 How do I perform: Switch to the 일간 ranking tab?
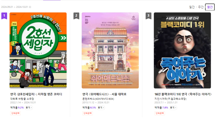tap(192, 7)
